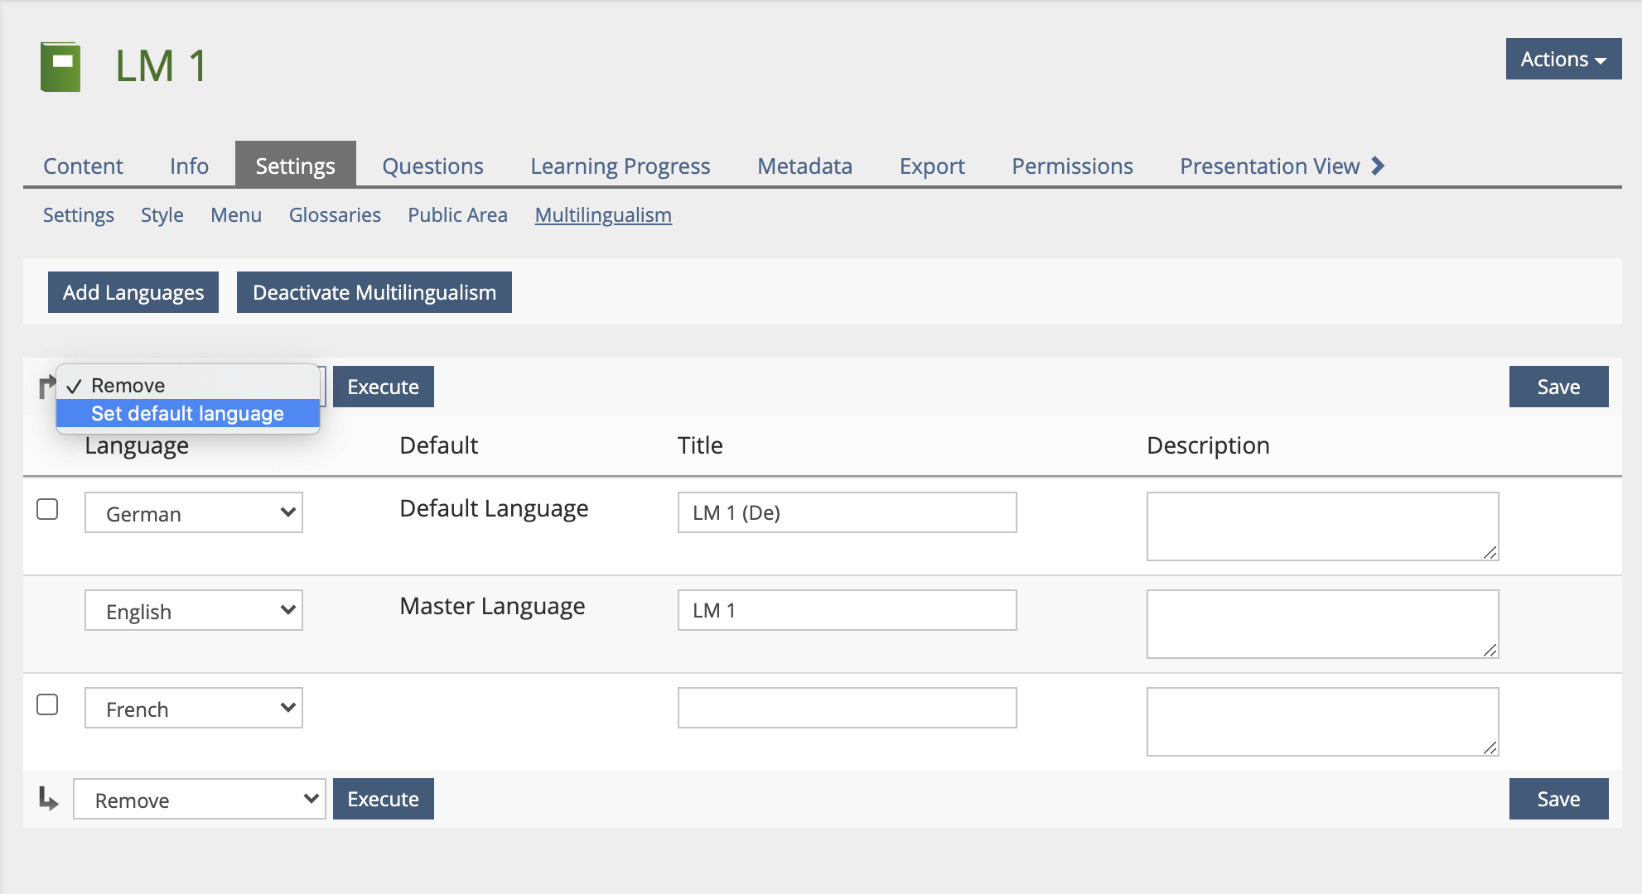Open the English language dropdown

click(x=194, y=611)
